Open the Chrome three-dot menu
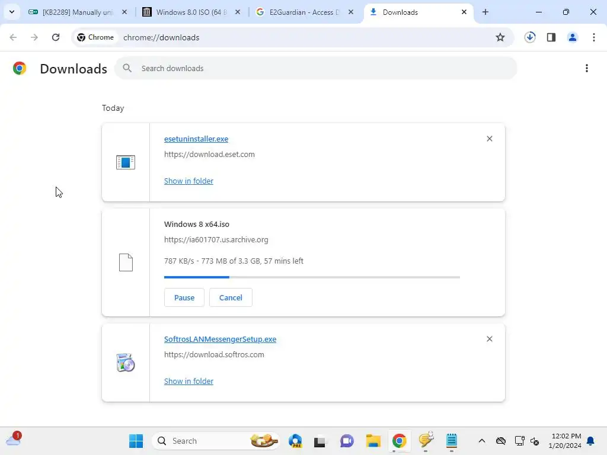Screen dimensions: 607x455 click(x=594, y=37)
